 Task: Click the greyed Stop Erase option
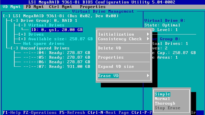tap(167, 108)
